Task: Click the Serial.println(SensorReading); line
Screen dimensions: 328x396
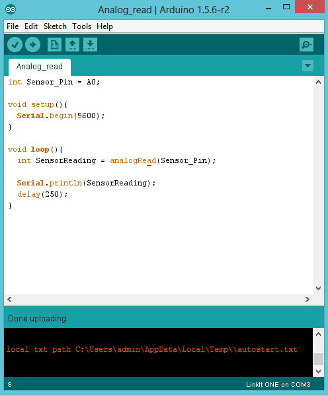Action: pos(87,183)
